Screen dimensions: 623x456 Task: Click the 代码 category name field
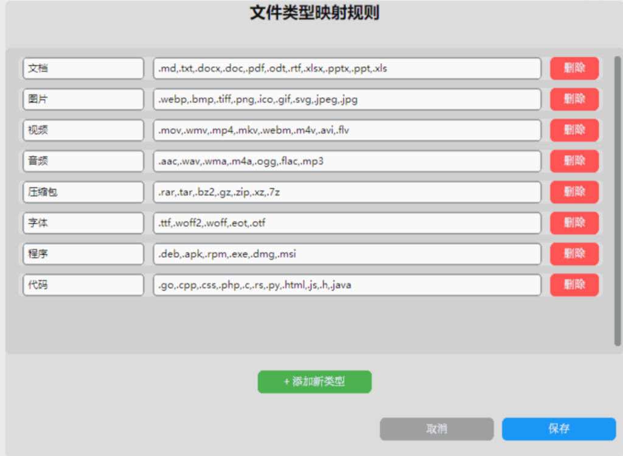(83, 285)
